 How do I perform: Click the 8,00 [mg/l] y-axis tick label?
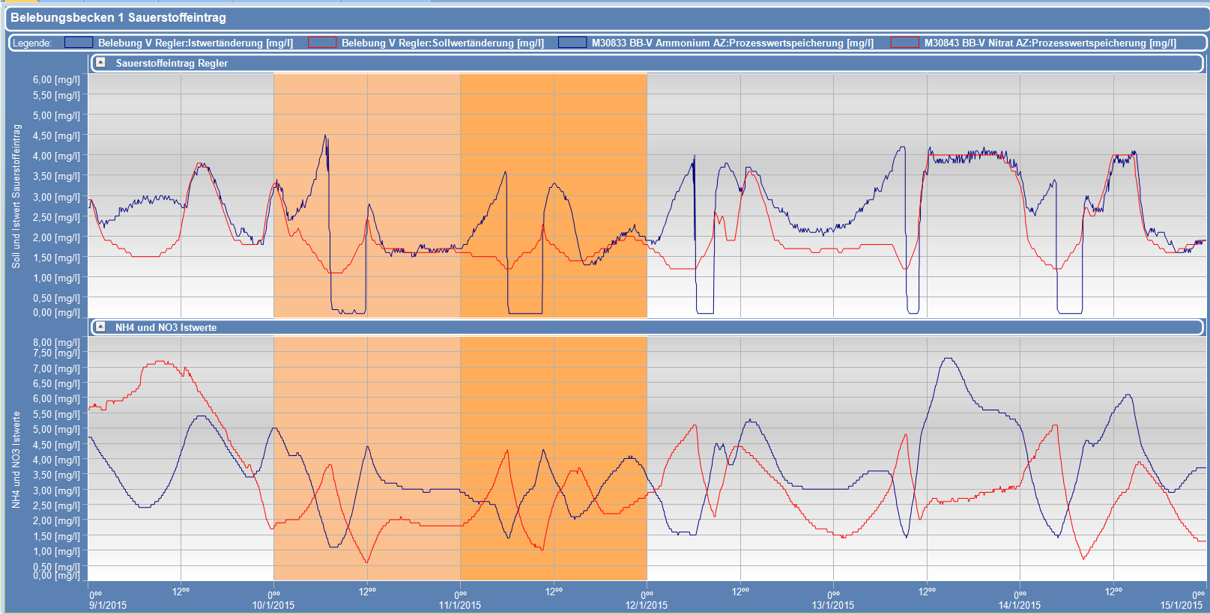click(x=56, y=342)
